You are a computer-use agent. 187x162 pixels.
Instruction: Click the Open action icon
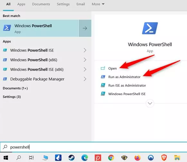(x=103, y=68)
